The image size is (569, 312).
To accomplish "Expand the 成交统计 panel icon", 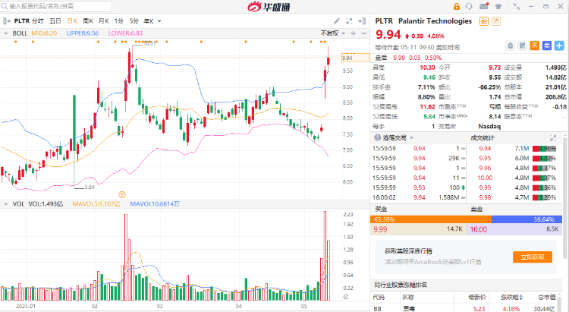I will pos(553,137).
